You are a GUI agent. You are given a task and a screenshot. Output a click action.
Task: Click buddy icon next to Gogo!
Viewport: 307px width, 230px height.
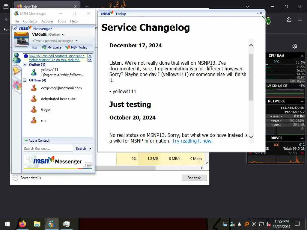coord(34,110)
